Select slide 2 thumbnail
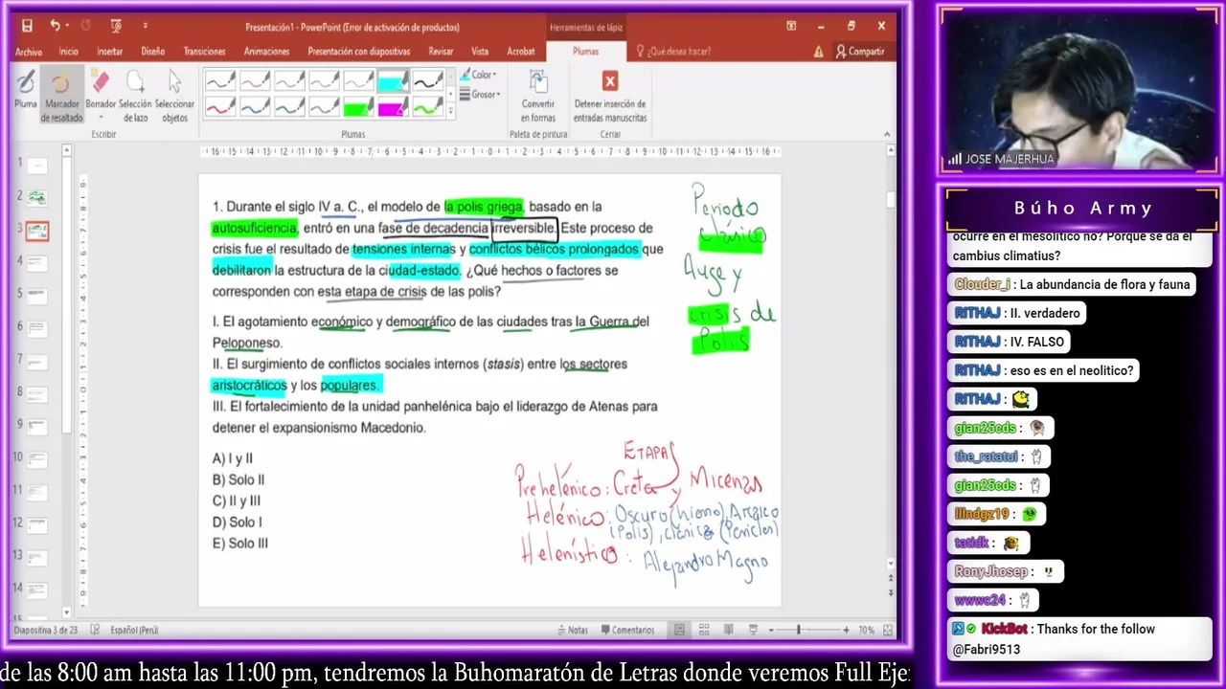Viewport: 1226px width, 689px height. tap(37, 198)
